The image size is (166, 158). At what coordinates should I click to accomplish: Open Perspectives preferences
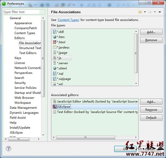(23, 73)
